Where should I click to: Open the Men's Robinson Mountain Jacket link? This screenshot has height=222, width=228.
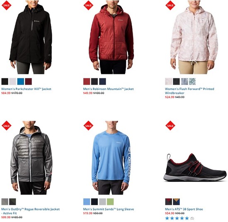108,89
